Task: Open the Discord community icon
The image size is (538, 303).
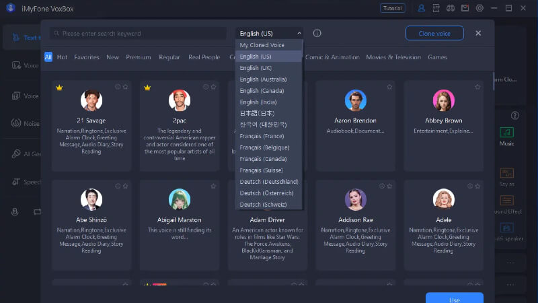Action: 450,8
